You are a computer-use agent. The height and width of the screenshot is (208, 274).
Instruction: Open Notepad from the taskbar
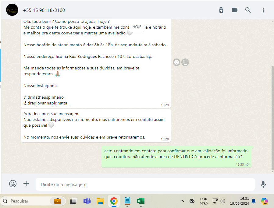point(127,201)
